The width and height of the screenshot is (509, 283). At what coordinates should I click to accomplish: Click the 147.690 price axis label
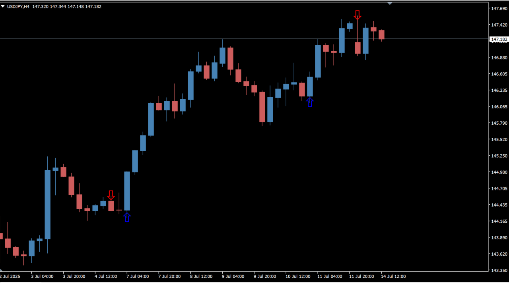(499, 8)
